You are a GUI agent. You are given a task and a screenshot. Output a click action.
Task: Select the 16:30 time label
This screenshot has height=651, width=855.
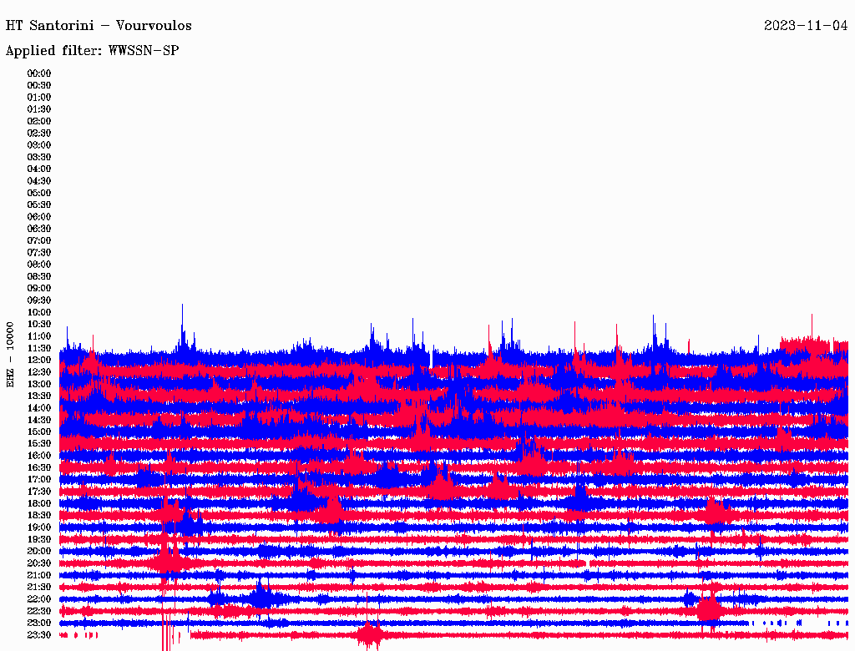coord(39,468)
